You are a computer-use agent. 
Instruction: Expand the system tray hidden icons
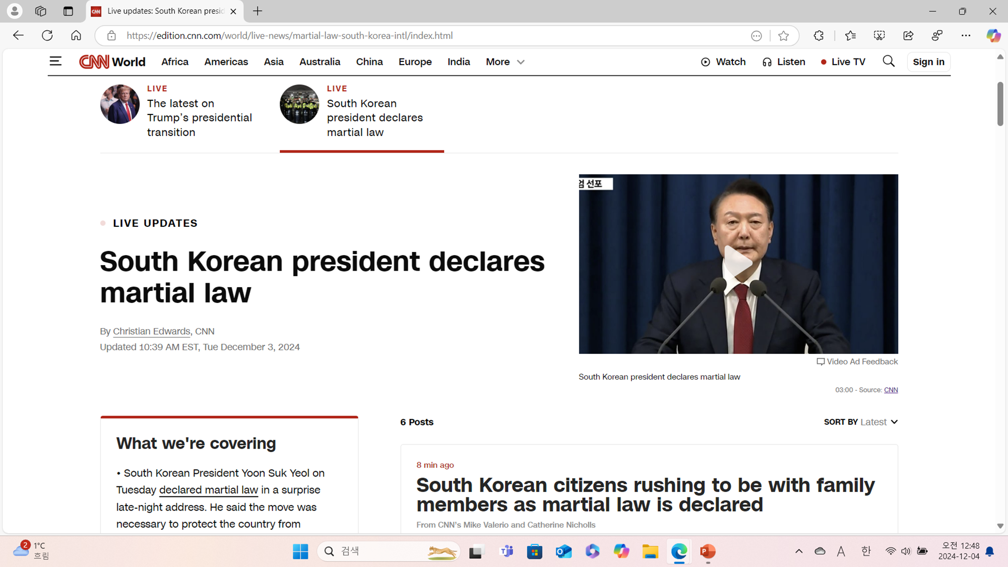799,551
